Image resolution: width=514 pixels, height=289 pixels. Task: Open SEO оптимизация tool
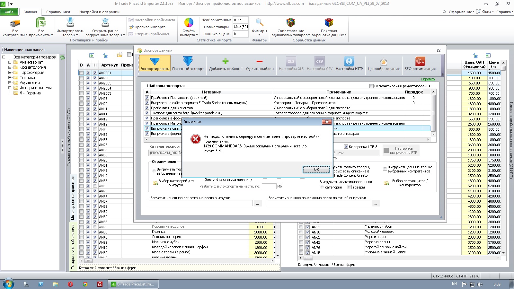pos(420,63)
